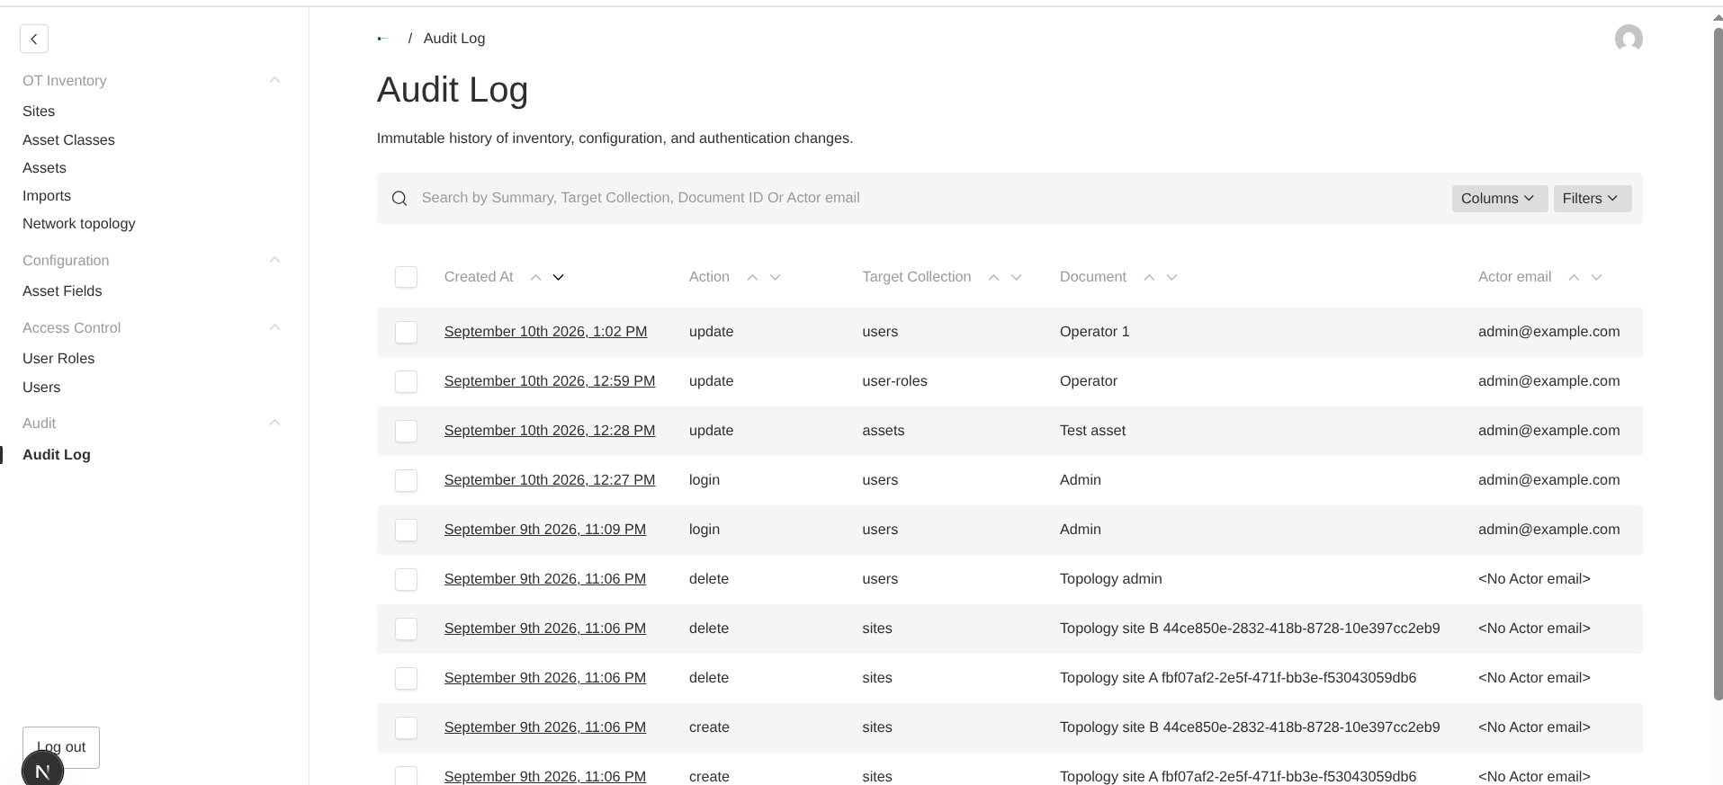Viewport: 1723px width, 785px height.
Task: Collapse the Access Control group
Action: tap(274, 328)
